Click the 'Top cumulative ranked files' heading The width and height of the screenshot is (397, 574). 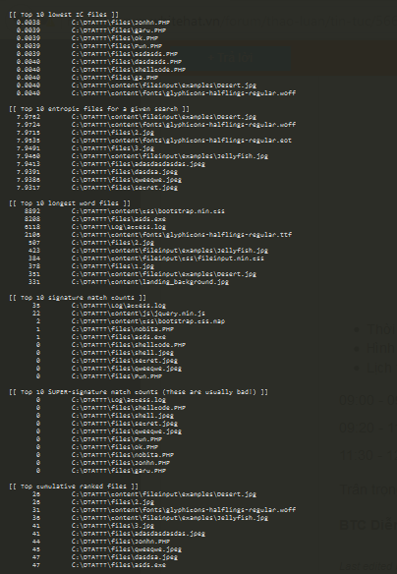(x=74, y=487)
